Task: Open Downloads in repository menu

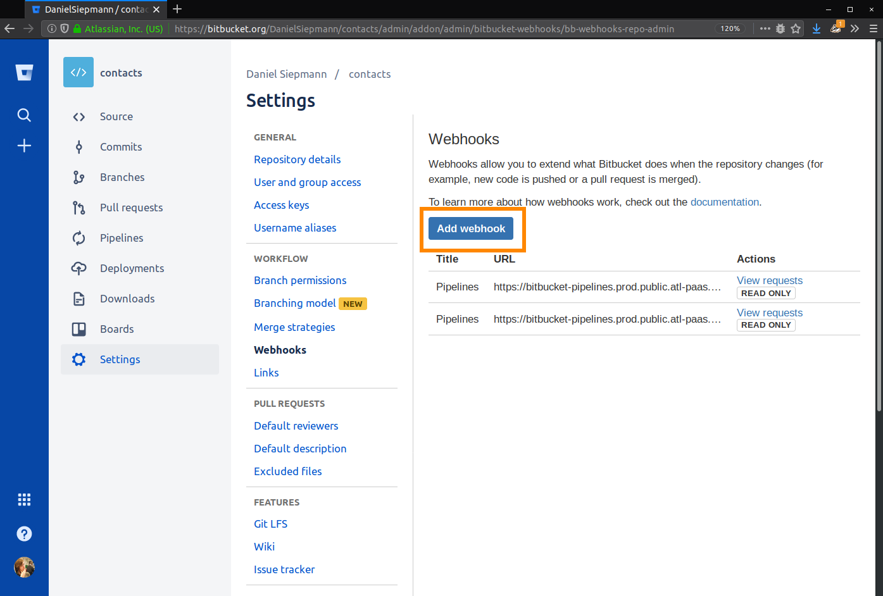Action: click(x=127, y=299)
